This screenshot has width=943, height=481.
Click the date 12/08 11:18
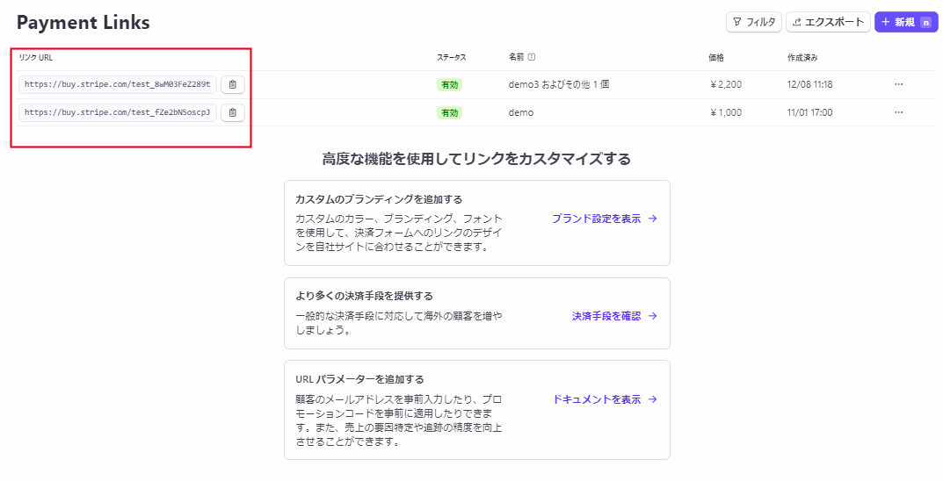tap(809, 84)
